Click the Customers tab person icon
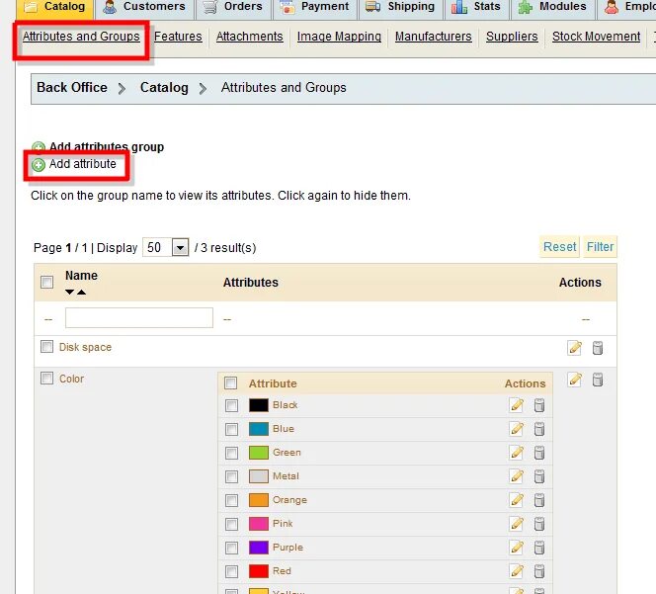The width and height of the screenshot is (656, 594). 110,7
